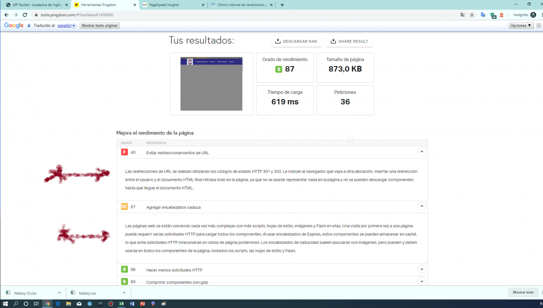Click the Peticiones count 36
Image resolution: width=543 pixels, height=308 pixels.
click(x=345, y=102)
